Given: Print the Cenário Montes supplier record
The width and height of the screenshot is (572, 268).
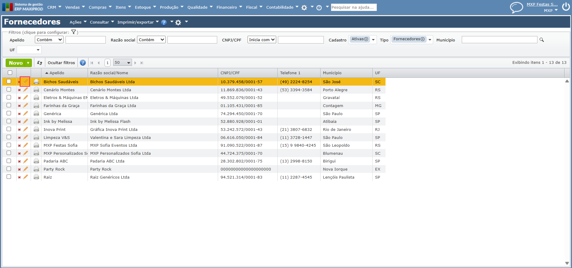Looking at the screenshot, I should 36,90.
